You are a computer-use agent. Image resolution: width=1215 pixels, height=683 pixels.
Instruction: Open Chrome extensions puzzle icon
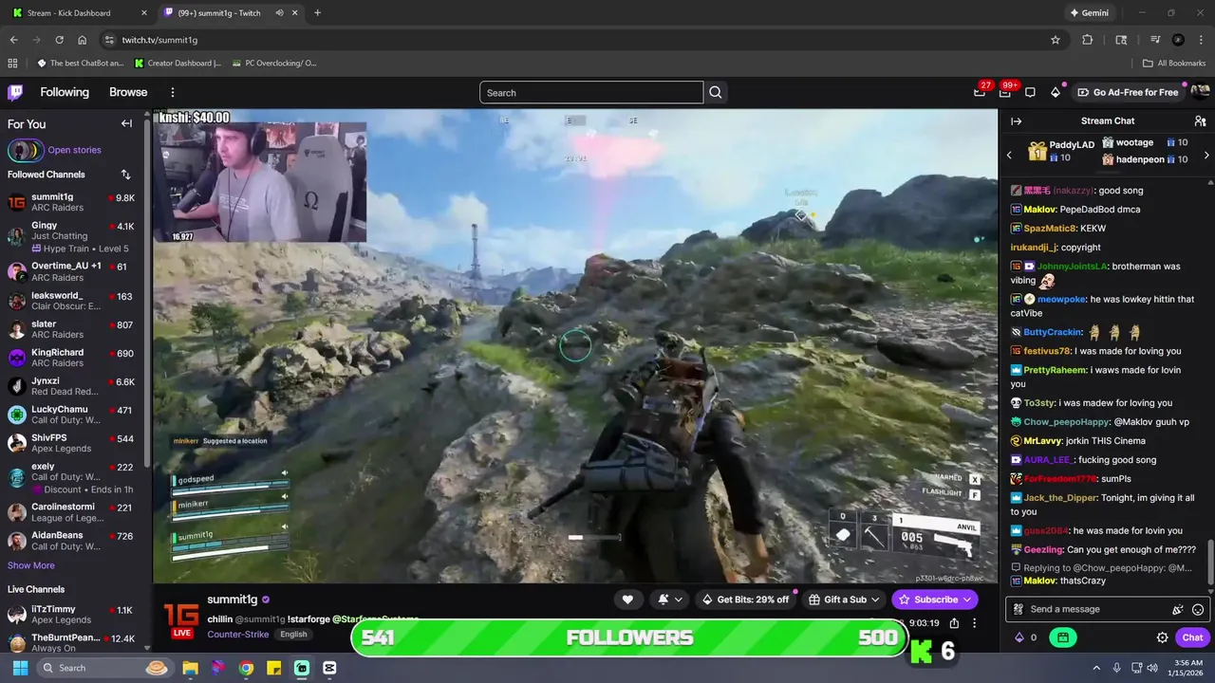click(1088, 40)
